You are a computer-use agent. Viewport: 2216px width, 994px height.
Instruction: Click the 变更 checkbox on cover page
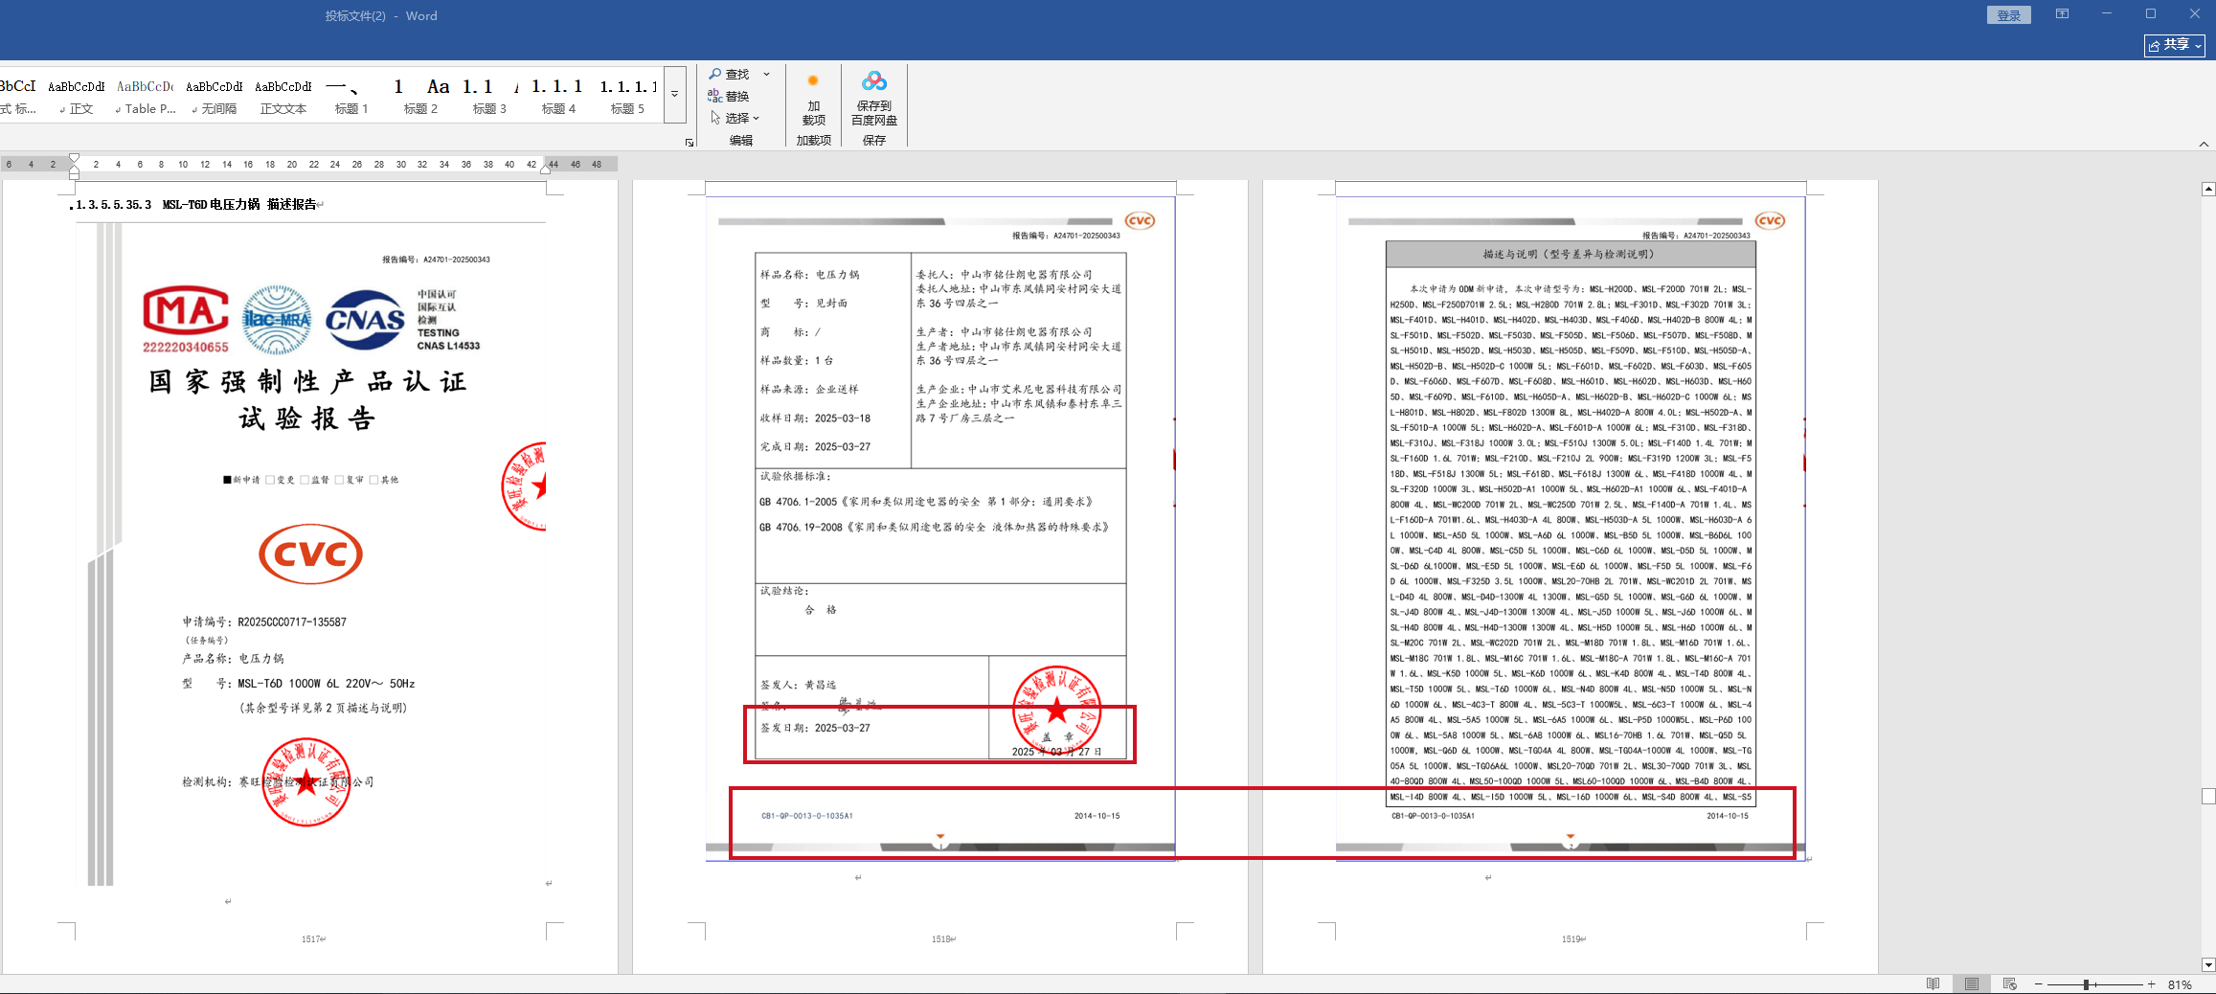coord(270,480)
